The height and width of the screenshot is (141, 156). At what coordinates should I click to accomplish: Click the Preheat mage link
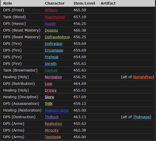click(x=51, y=57)
